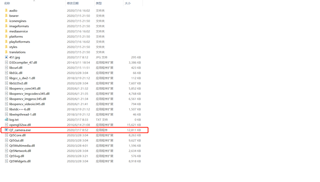Click the audio folder icon
The height and width of the screenshot is (182, 320).
click(x=6, y=10)
